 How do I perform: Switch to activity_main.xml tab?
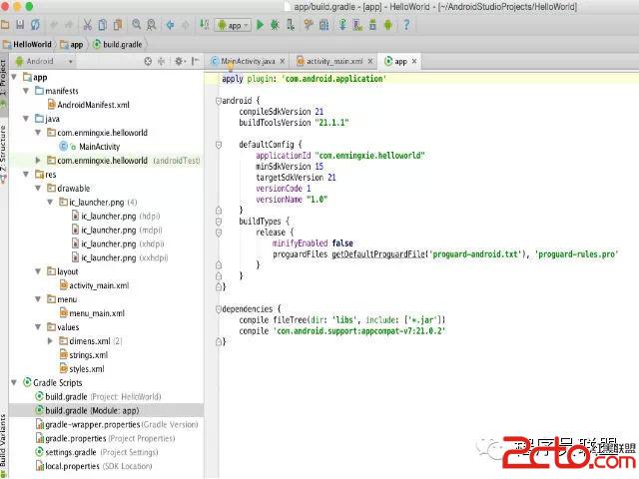point(334,61)
